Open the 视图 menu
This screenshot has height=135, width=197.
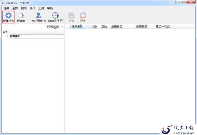24,8
